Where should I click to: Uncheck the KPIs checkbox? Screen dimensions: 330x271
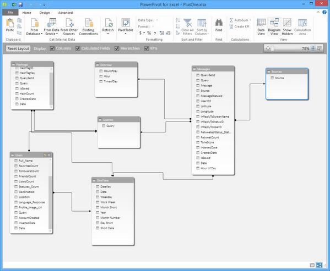(x=147, y=48)
